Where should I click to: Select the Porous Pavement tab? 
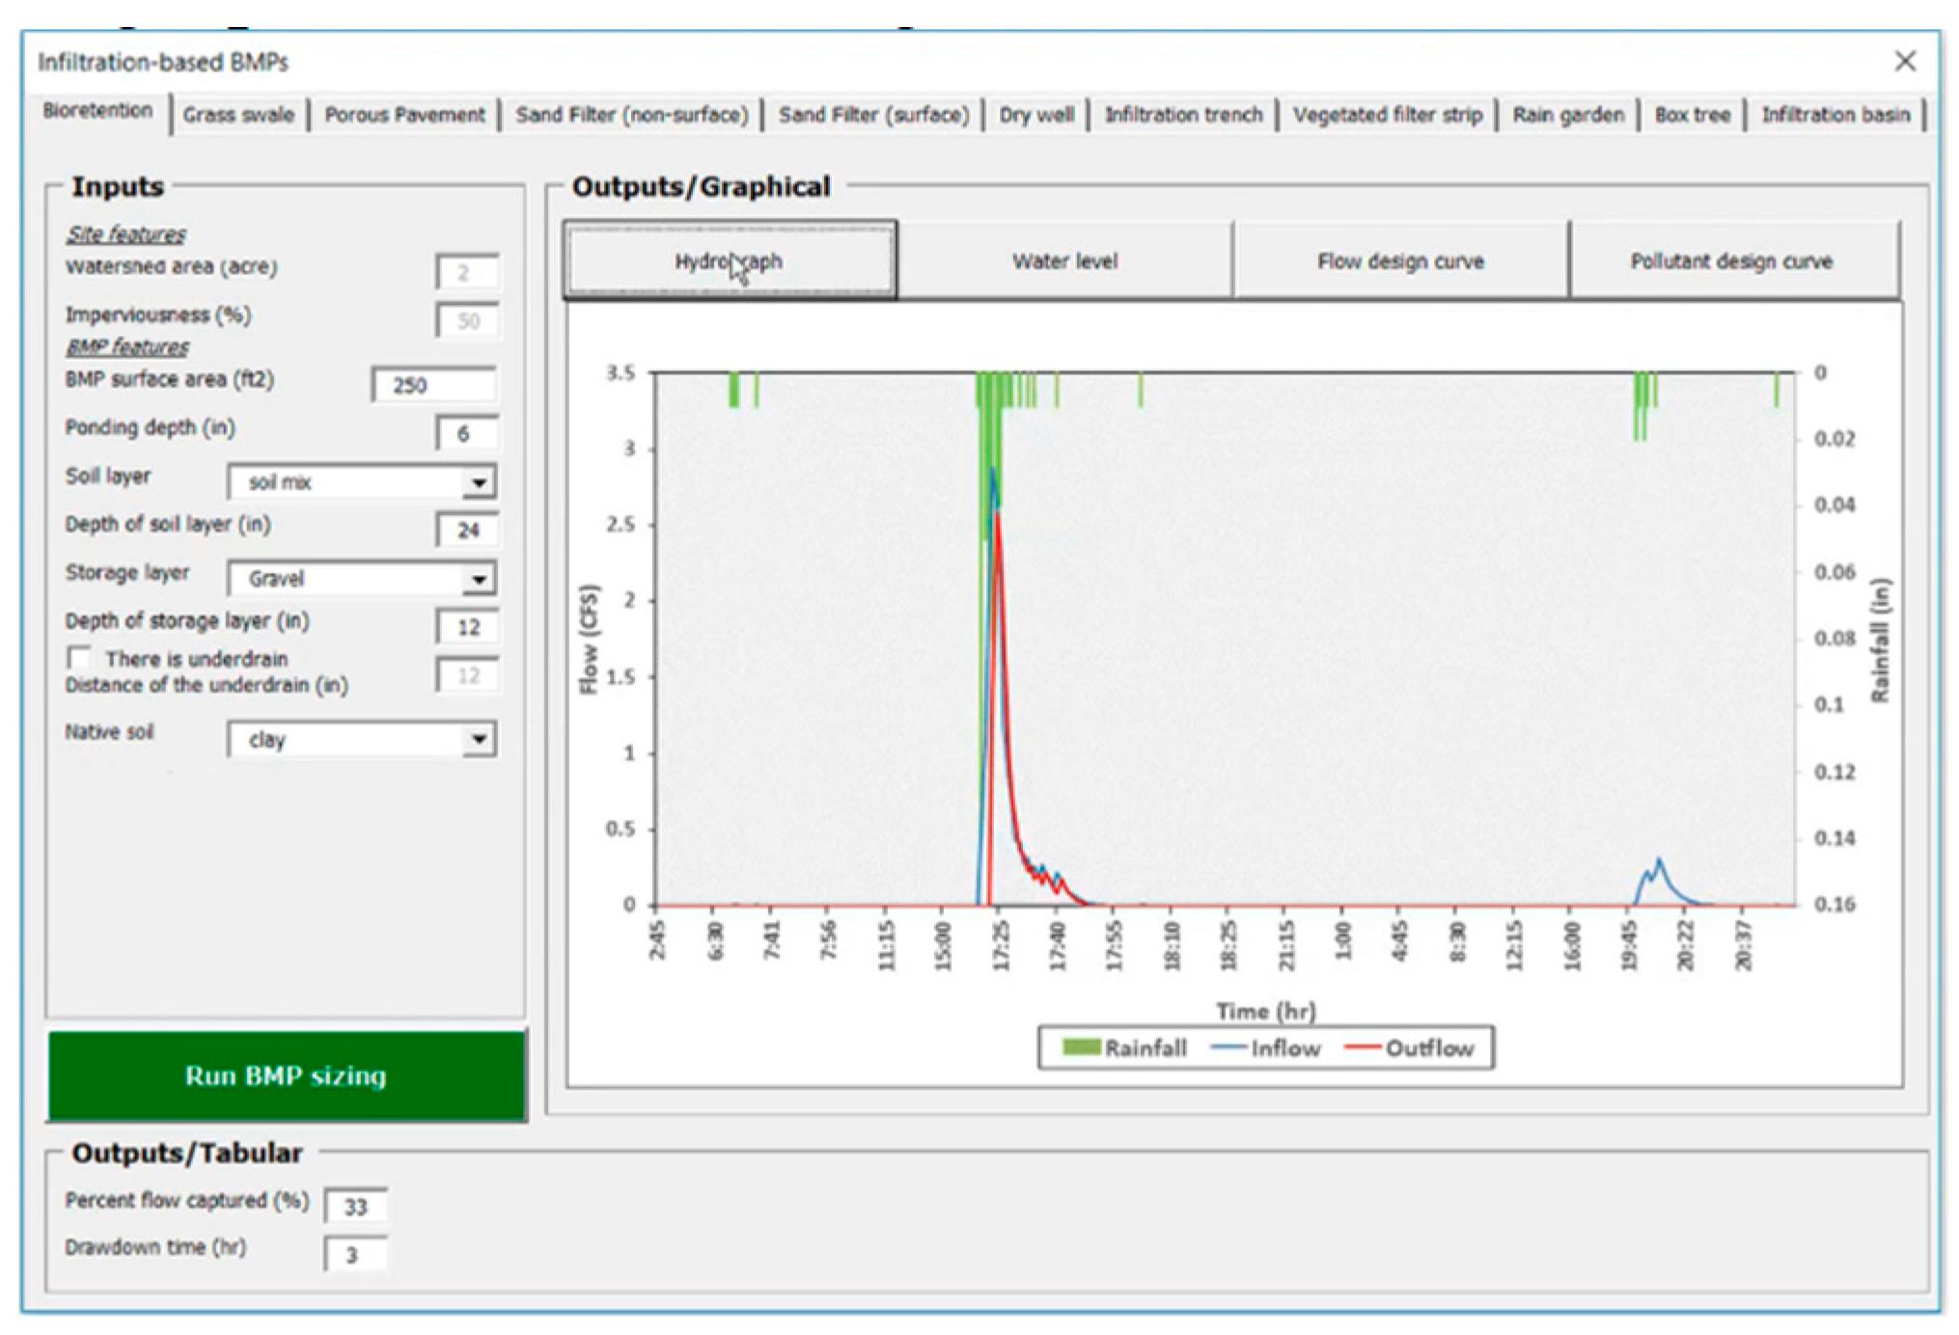(x=404, y=115)
